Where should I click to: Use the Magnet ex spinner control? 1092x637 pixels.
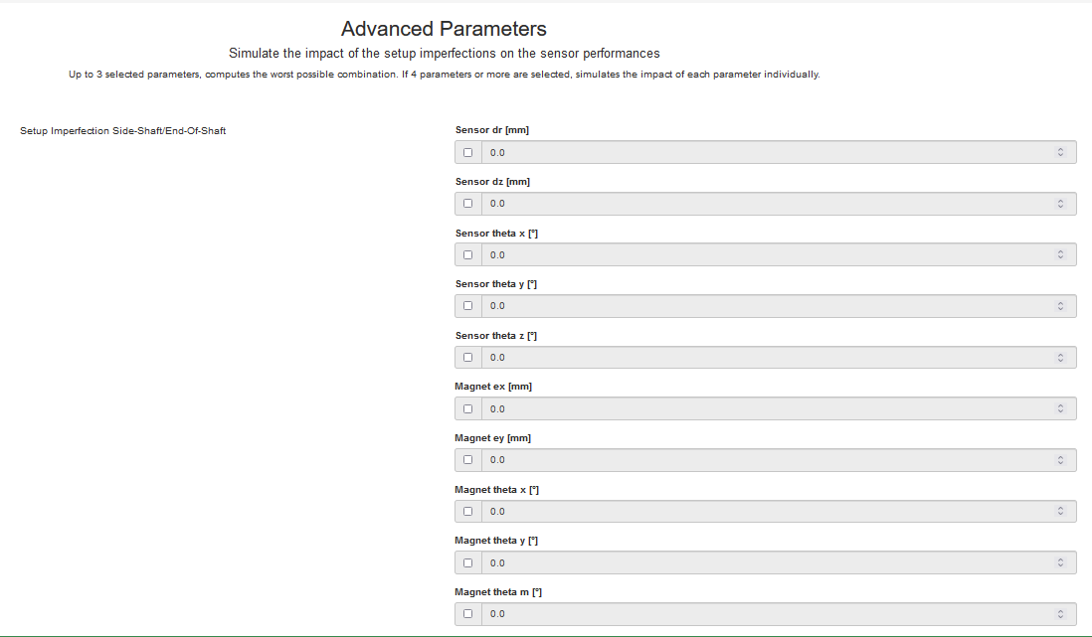pos(1060,408)
